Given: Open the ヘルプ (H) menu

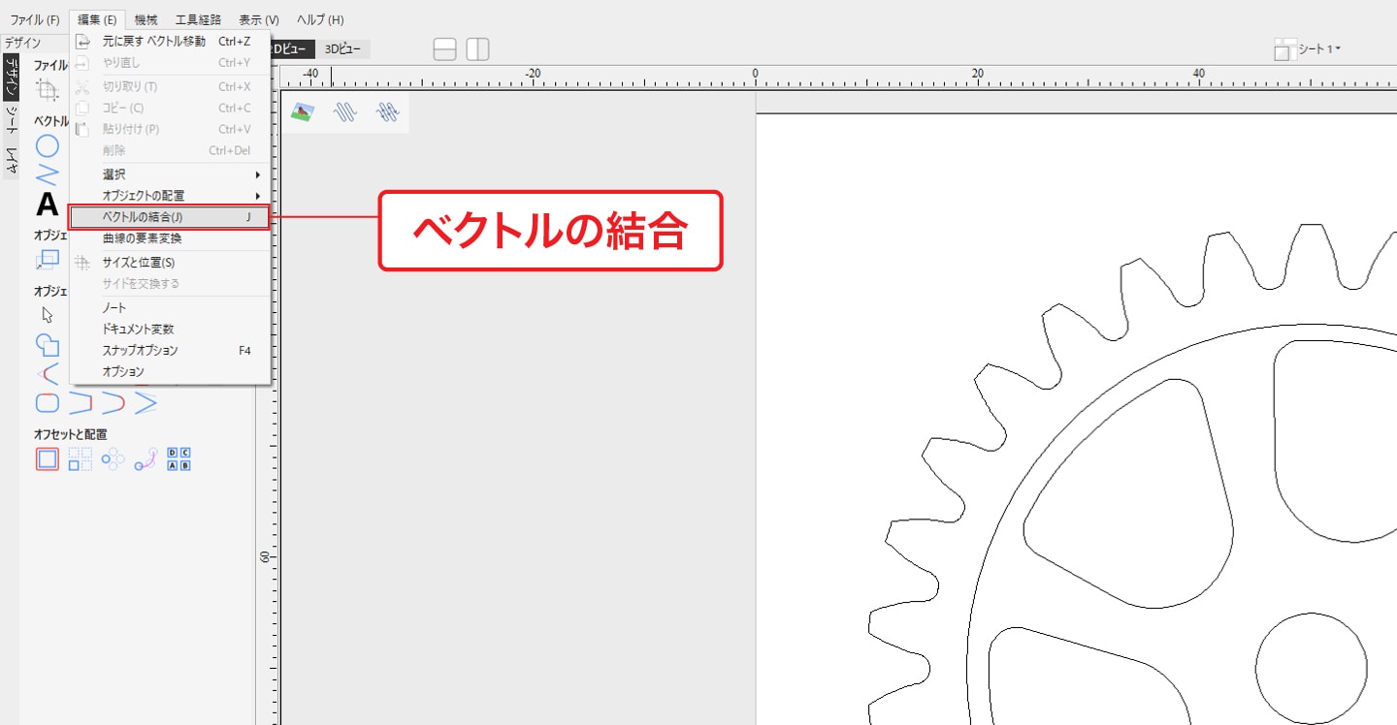Looking at the screenshot, I should click(320, 19).
